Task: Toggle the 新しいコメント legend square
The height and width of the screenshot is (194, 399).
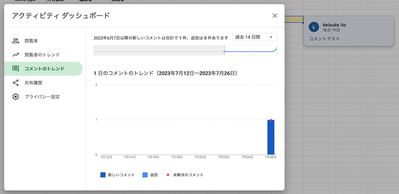Action: (103, 175)
